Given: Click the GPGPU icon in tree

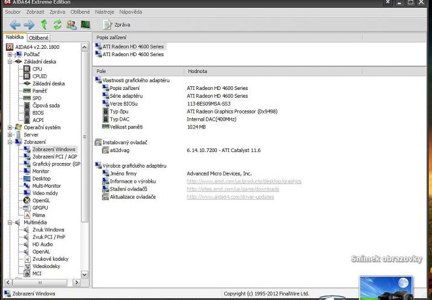Looking at the screenshot, I should 27,208.
